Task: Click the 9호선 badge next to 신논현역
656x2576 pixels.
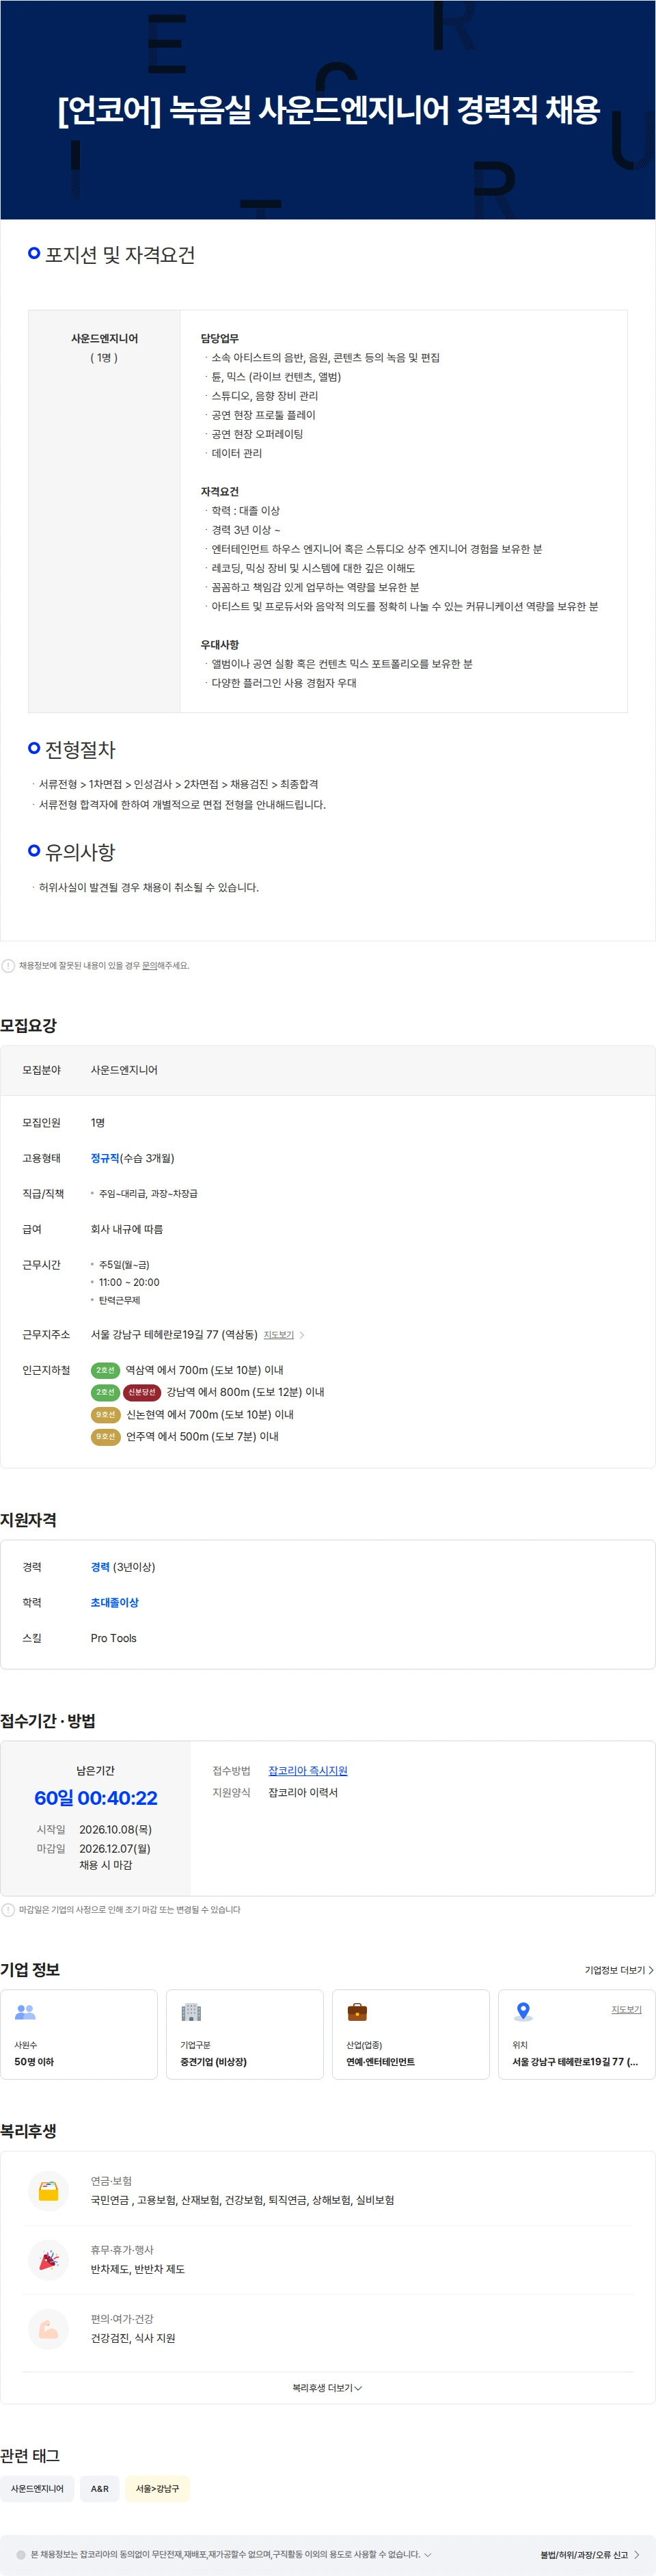Action: click(105, 1414)
